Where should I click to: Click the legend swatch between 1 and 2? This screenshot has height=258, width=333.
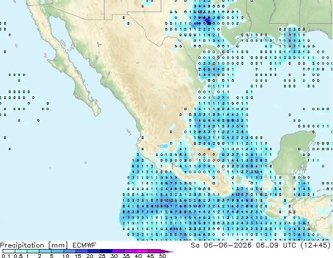(x=33, y=251)
